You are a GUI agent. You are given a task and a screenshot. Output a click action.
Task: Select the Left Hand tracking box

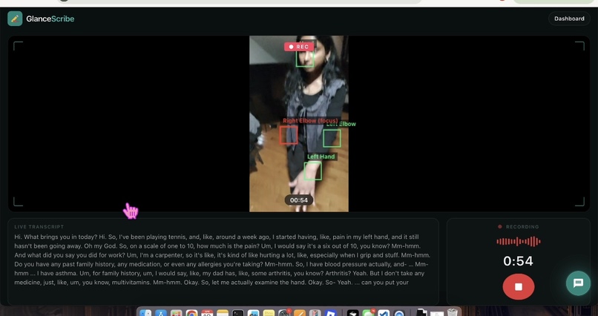coord(313,171)
